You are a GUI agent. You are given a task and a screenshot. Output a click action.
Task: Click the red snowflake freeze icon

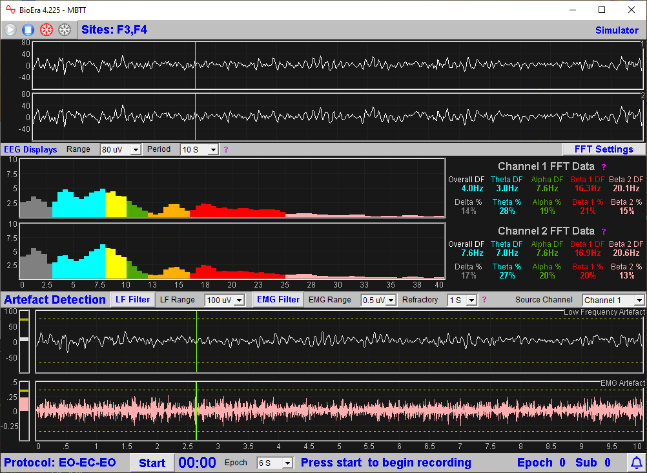click(x=45, y=29)
